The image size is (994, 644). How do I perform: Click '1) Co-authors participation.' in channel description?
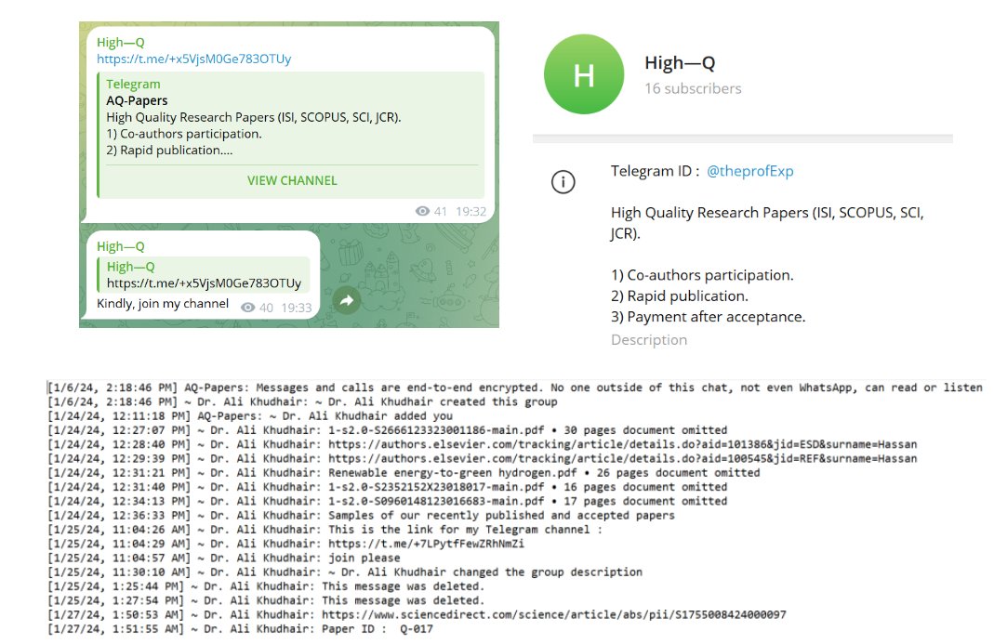[x=702, y=275]
